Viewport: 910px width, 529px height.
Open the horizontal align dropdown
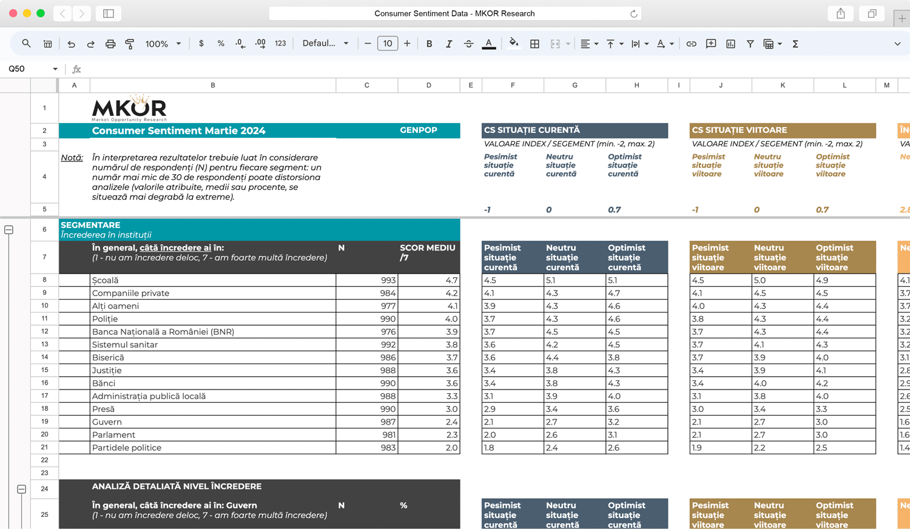tap(589, 44)
